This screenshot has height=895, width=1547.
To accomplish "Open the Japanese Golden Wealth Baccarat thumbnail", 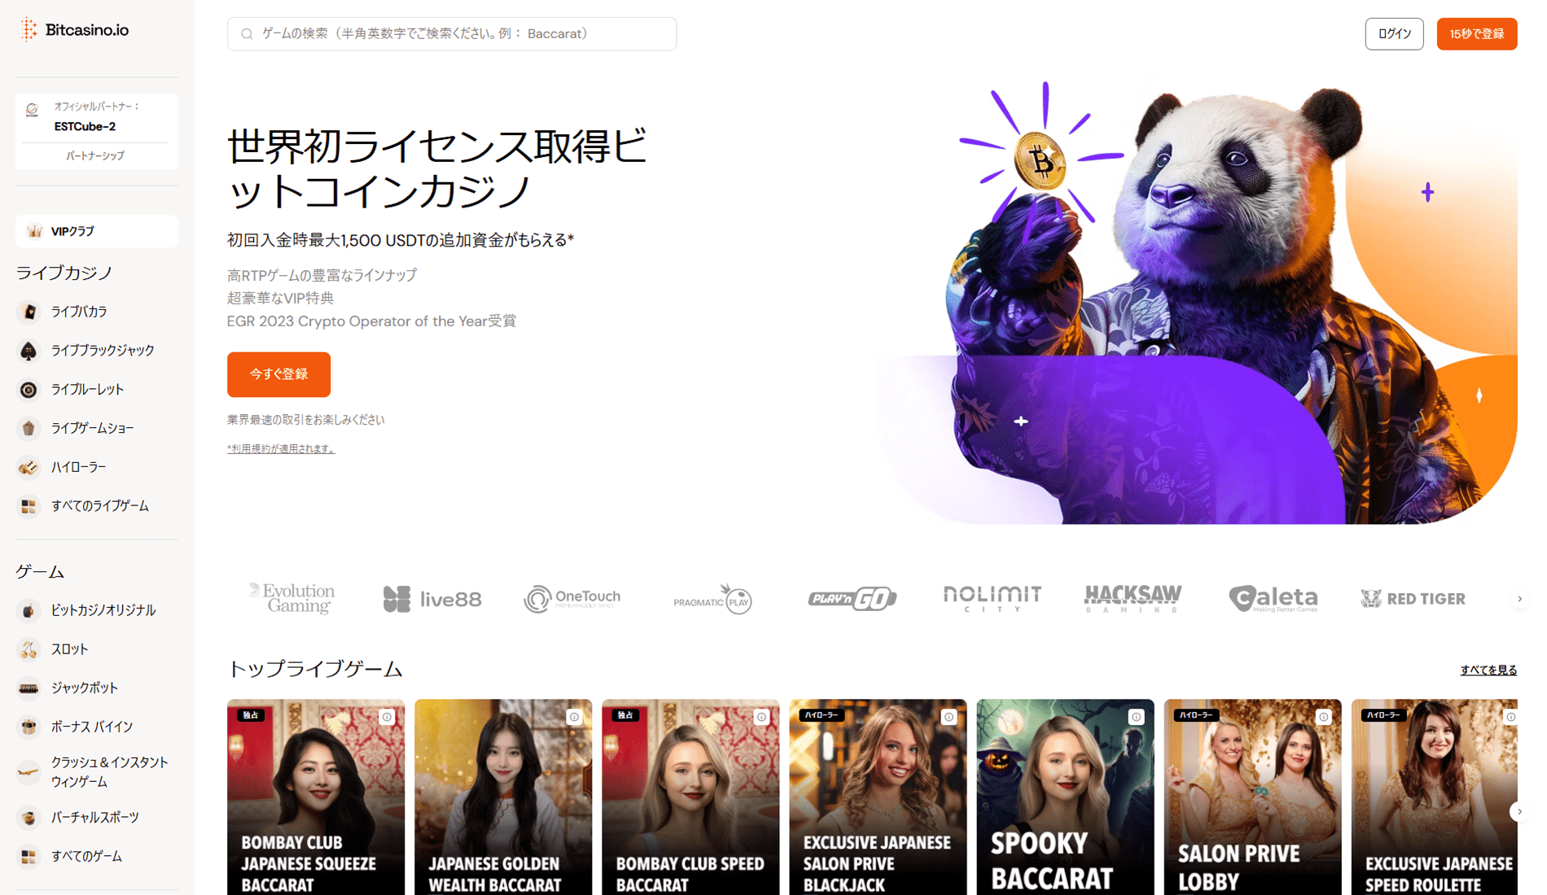I will (503, 797).
